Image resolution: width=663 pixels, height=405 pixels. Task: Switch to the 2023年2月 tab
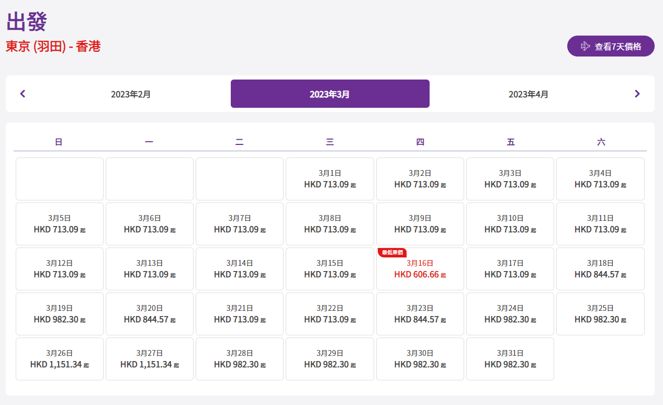tap(131, 94)
